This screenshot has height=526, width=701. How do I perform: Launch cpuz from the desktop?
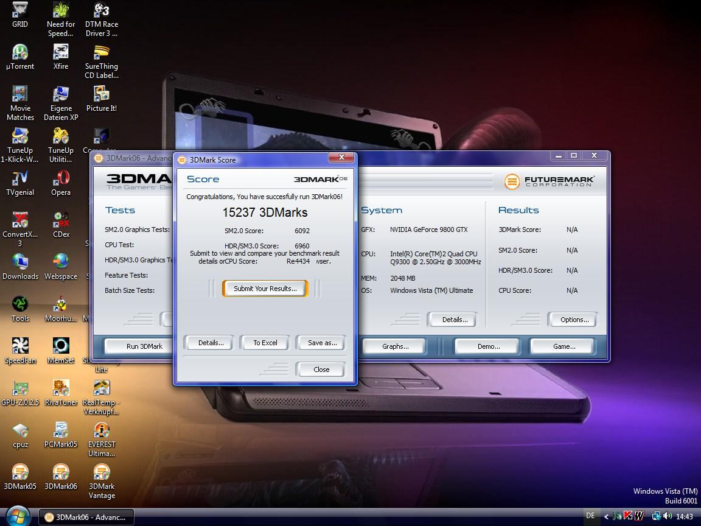click(20, 435)
